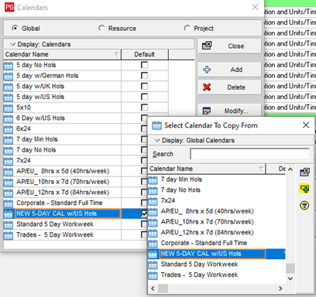316x297 pixels.
Task: Click the Close button
Action: pos(230,46)
